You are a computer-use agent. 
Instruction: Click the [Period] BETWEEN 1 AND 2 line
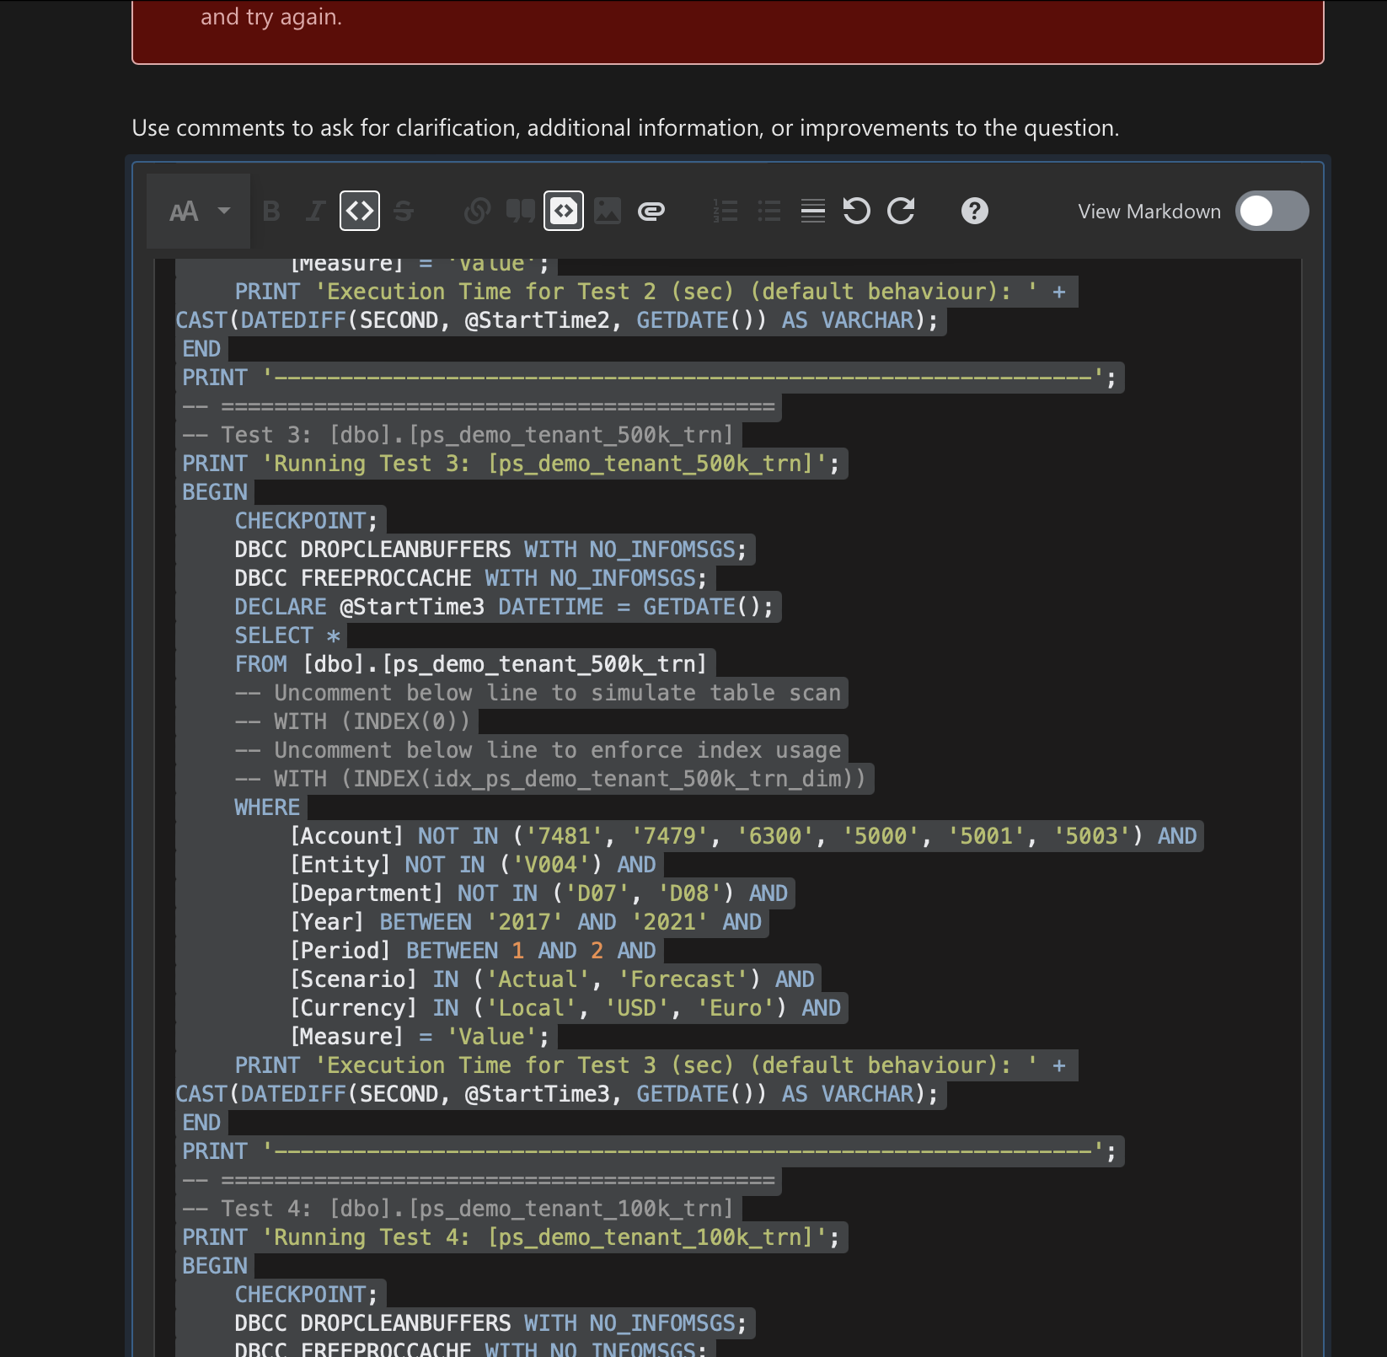click(473, 951)
